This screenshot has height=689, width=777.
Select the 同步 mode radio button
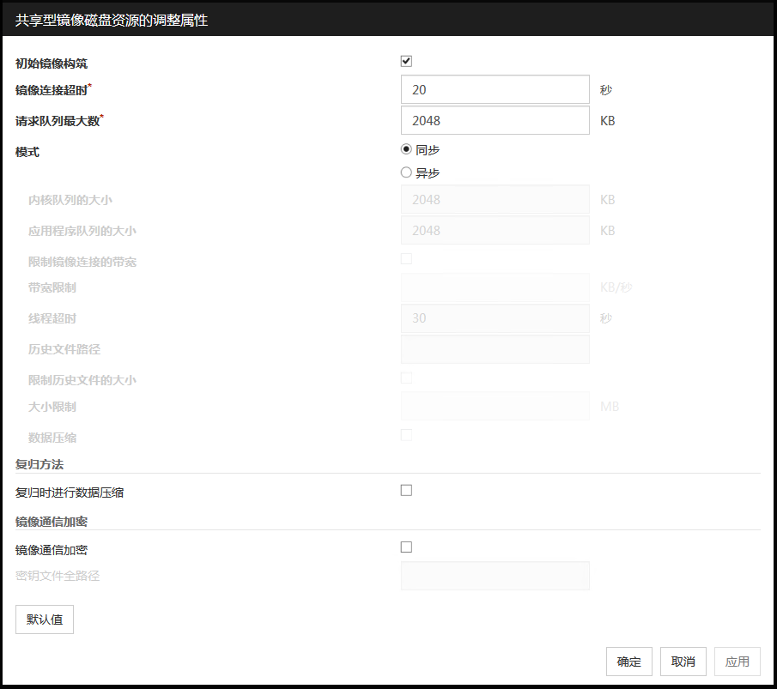tap(407, 149)
